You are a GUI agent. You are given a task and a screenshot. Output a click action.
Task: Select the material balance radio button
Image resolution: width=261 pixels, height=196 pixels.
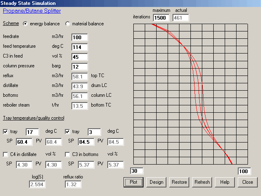tap(68, 24)
